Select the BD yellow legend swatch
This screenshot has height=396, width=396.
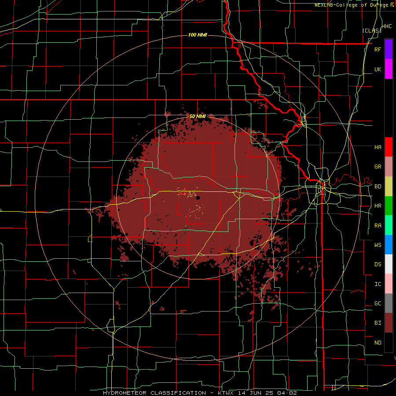coord(389,186)
